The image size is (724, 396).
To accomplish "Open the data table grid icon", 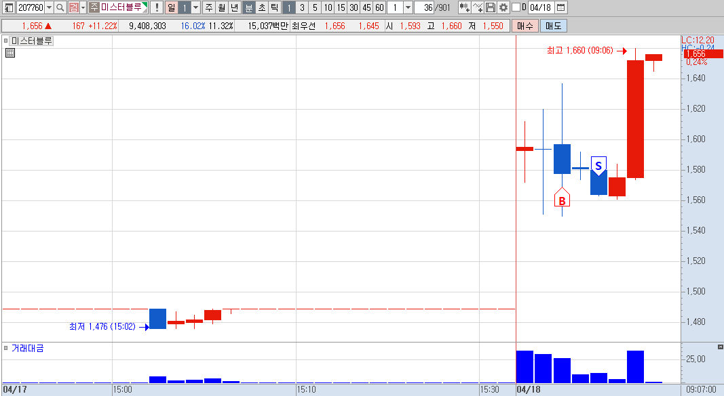I will point(10,53).
